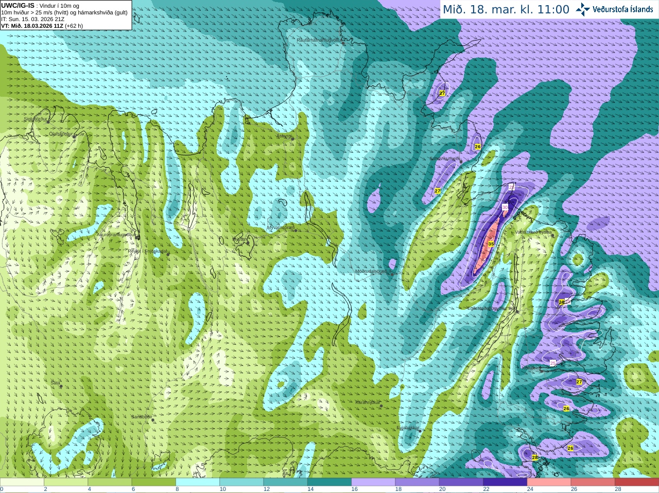The image size is (659, 493).
Task: Click the Mývatnsöræfi station label
Action: pyautogui.click(x=281, y=227)
